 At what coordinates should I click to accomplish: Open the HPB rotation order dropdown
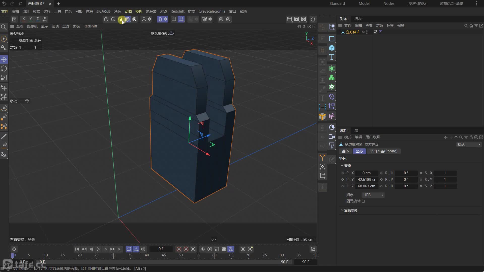(x=373, y=195)
